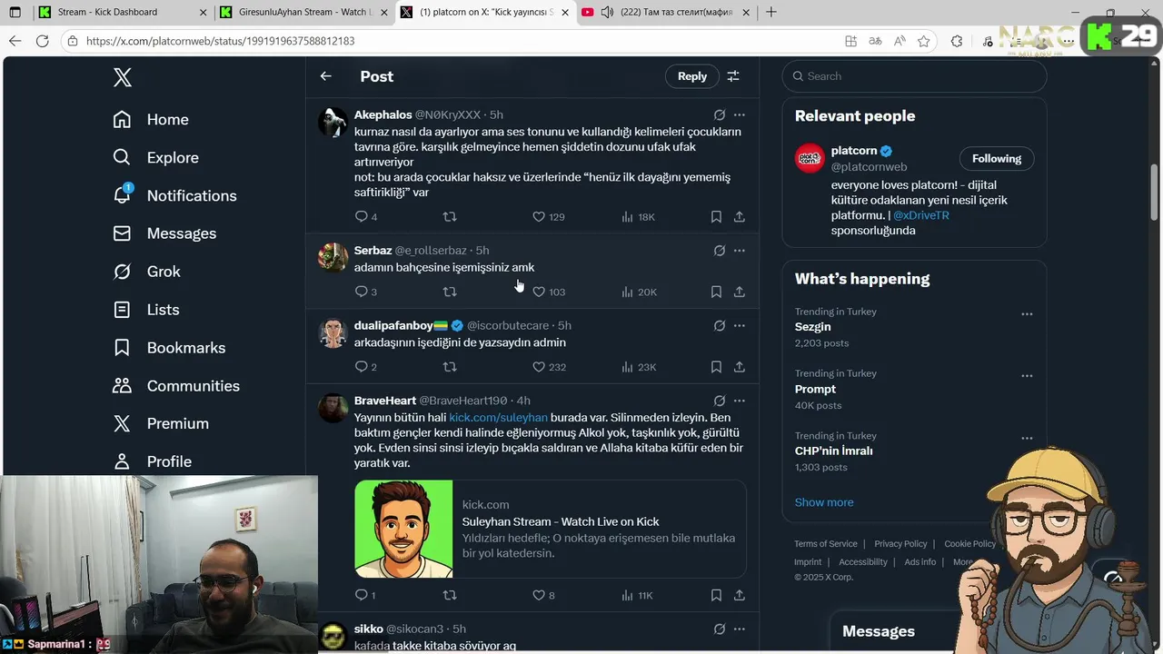Open Akephalos profile avatar

click(333, 123)
